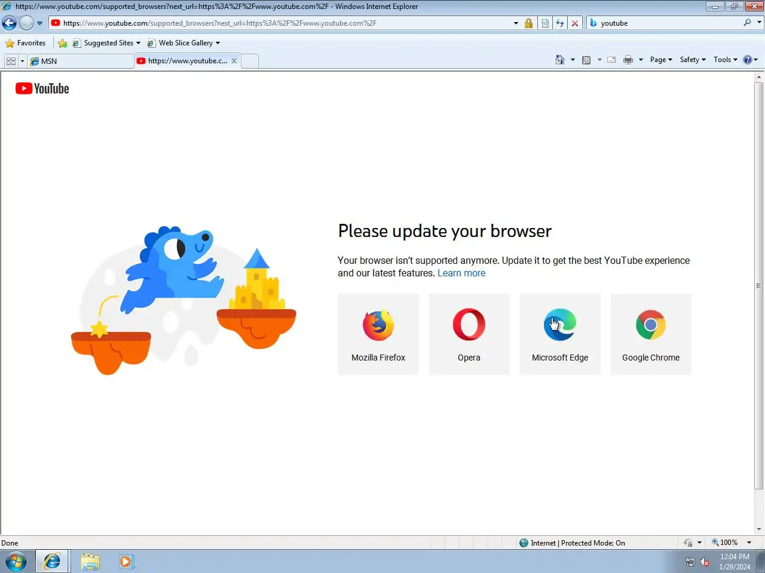Choose the Opera browser card

469,334
